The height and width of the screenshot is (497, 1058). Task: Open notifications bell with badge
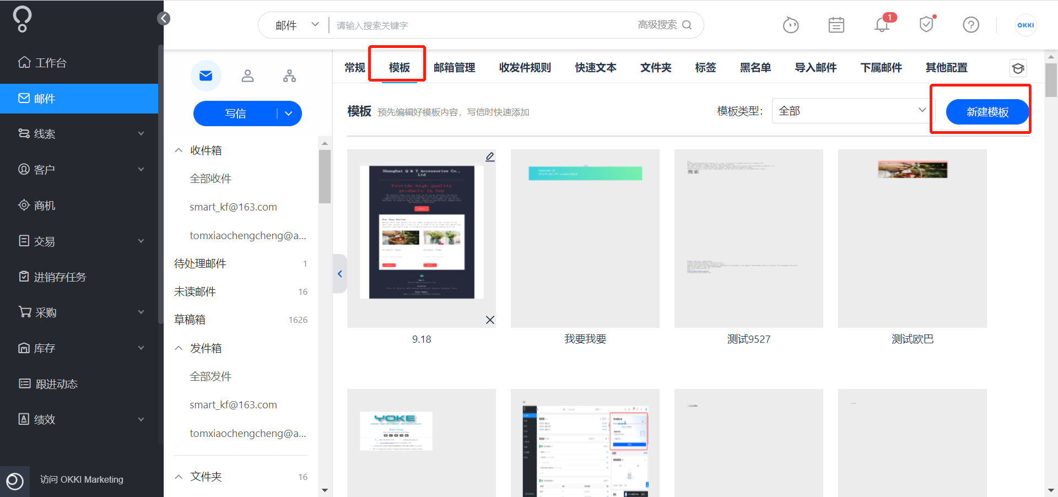(x=883, y=24)
